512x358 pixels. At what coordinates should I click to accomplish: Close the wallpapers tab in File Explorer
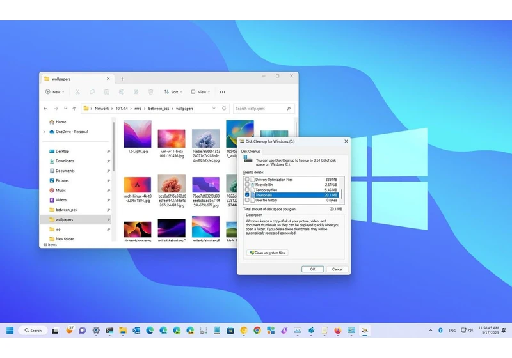(108, 79)
